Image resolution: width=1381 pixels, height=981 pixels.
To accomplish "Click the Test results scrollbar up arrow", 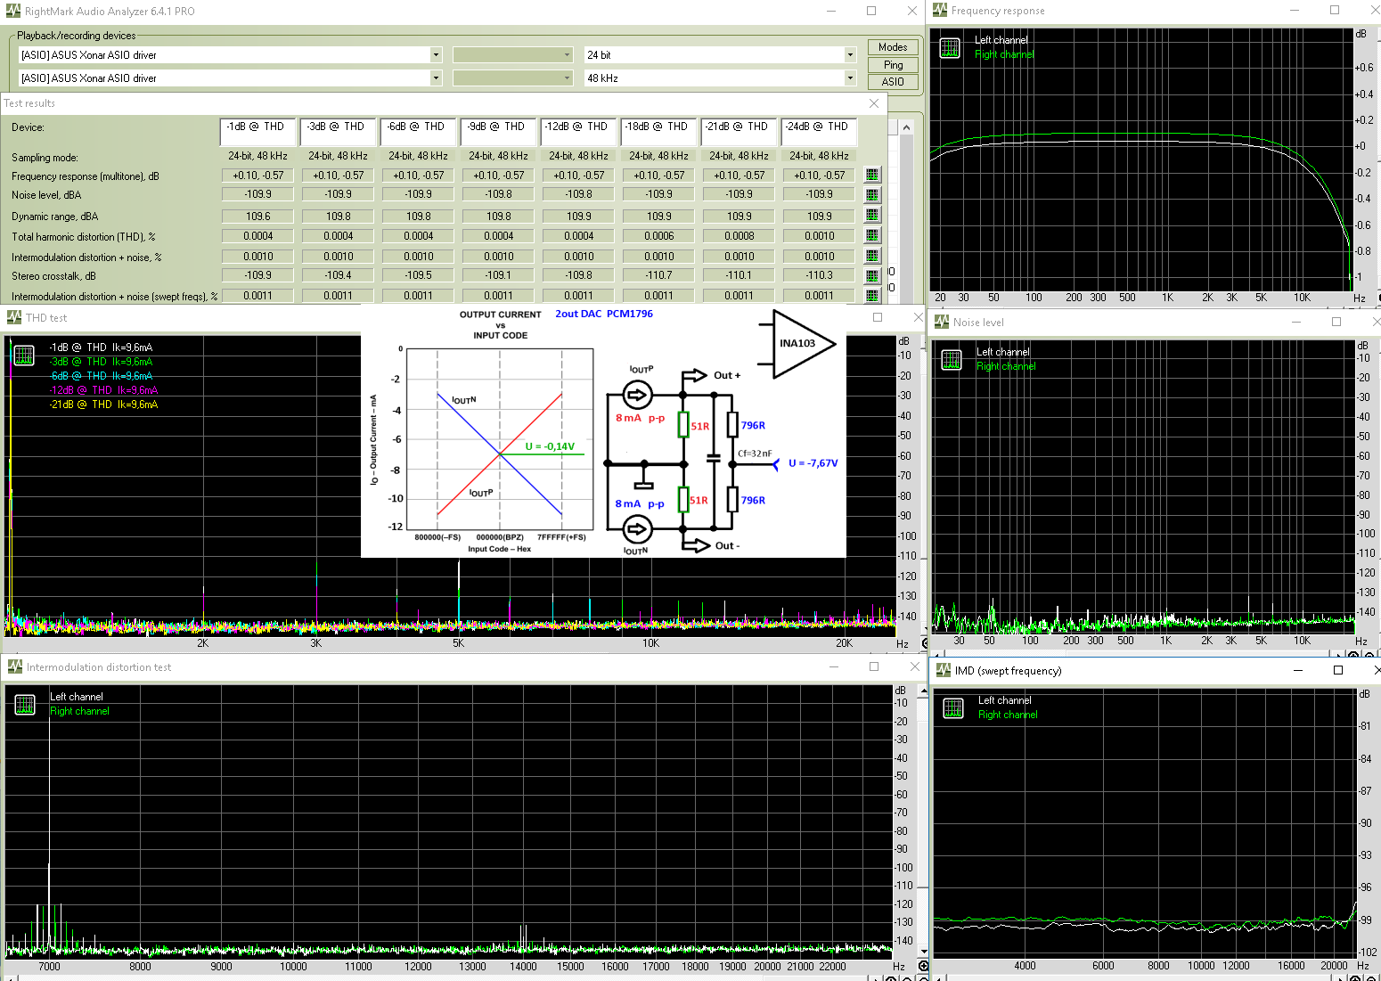I will 906,127.
